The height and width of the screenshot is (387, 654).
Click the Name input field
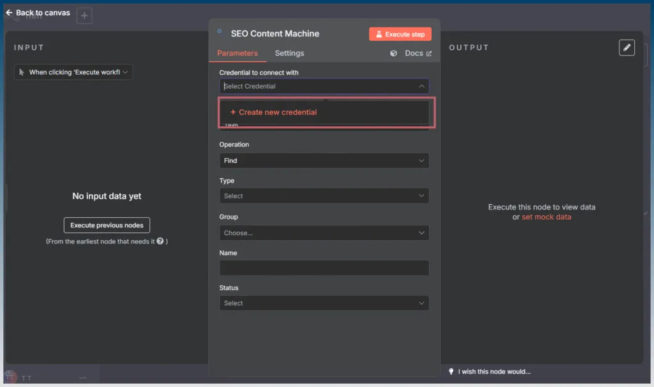(324, 268)
